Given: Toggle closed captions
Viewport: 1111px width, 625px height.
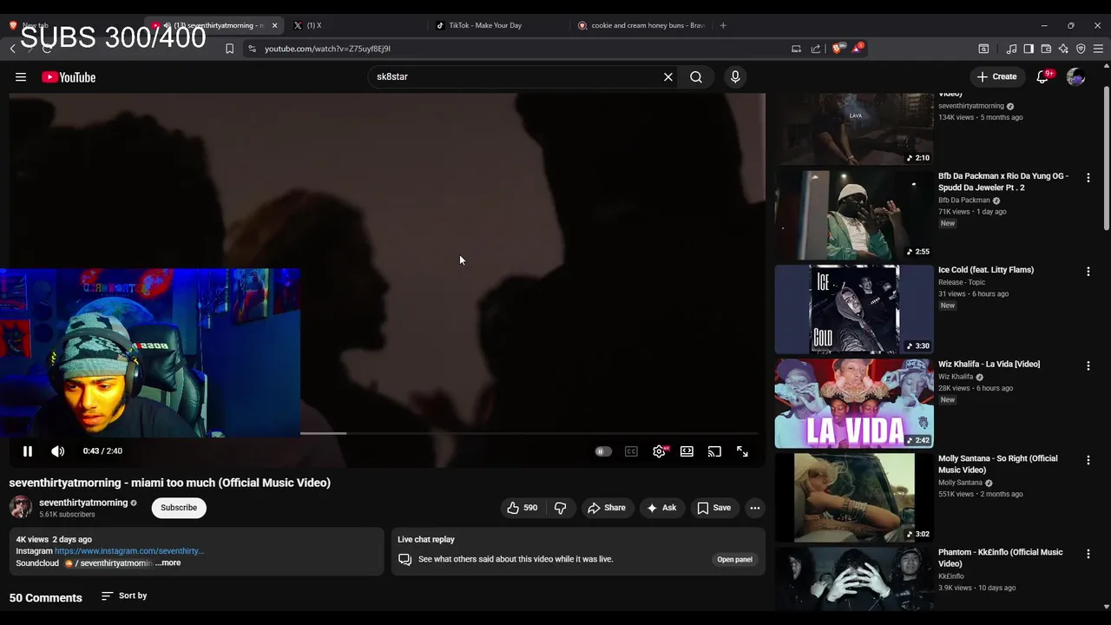Looking at the screenshot, I should [x=631, y=451].
